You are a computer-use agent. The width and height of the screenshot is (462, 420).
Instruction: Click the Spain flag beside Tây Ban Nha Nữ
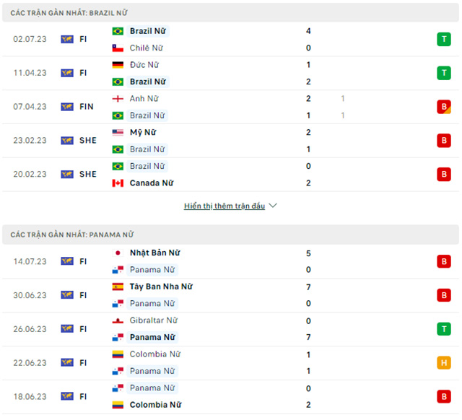118,286
